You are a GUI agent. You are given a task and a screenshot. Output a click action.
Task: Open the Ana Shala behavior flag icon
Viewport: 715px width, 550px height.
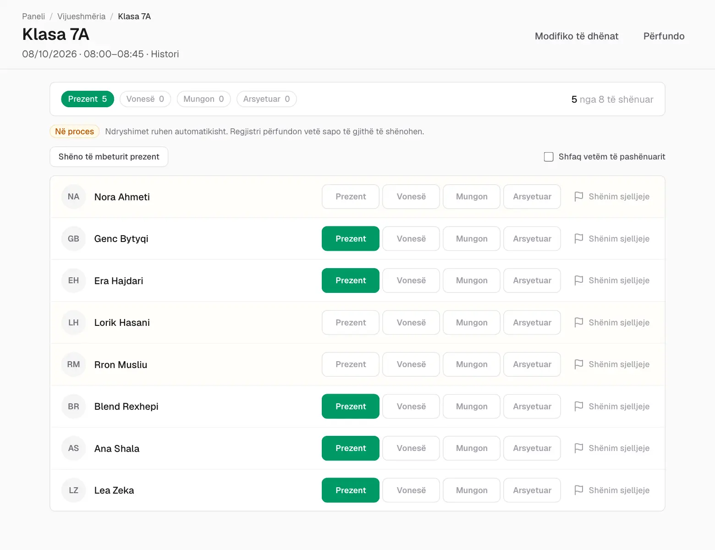578,448
